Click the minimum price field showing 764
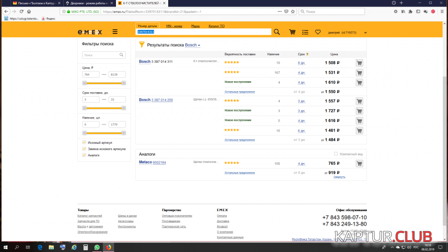Screen dimensions: 448x252 [91, 74]
